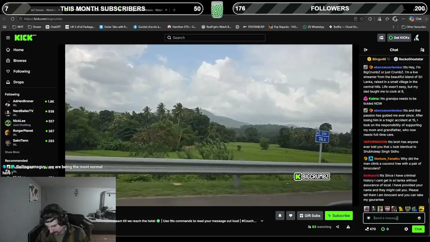Click the Copilot Chat button in browser toolbar
This screenshot has width=430, height=242.
coord(416,19)
